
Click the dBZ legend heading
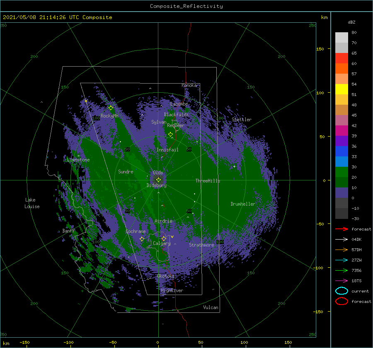click(x=351, y=22)
